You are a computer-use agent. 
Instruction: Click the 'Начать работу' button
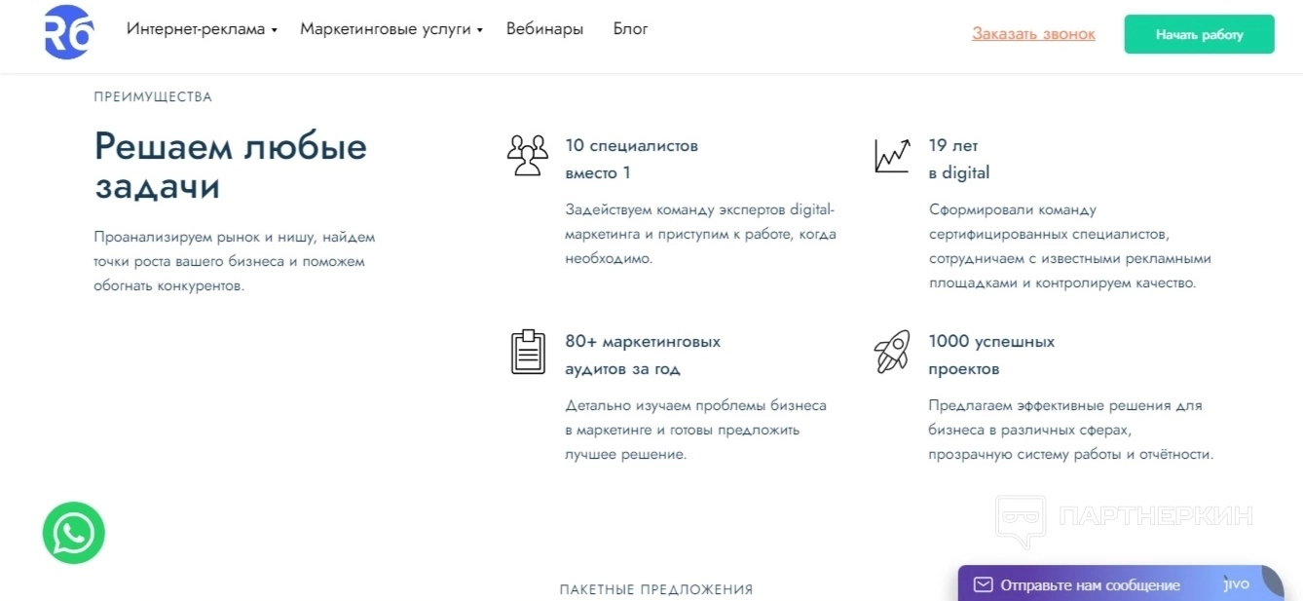click(1200, 34)
